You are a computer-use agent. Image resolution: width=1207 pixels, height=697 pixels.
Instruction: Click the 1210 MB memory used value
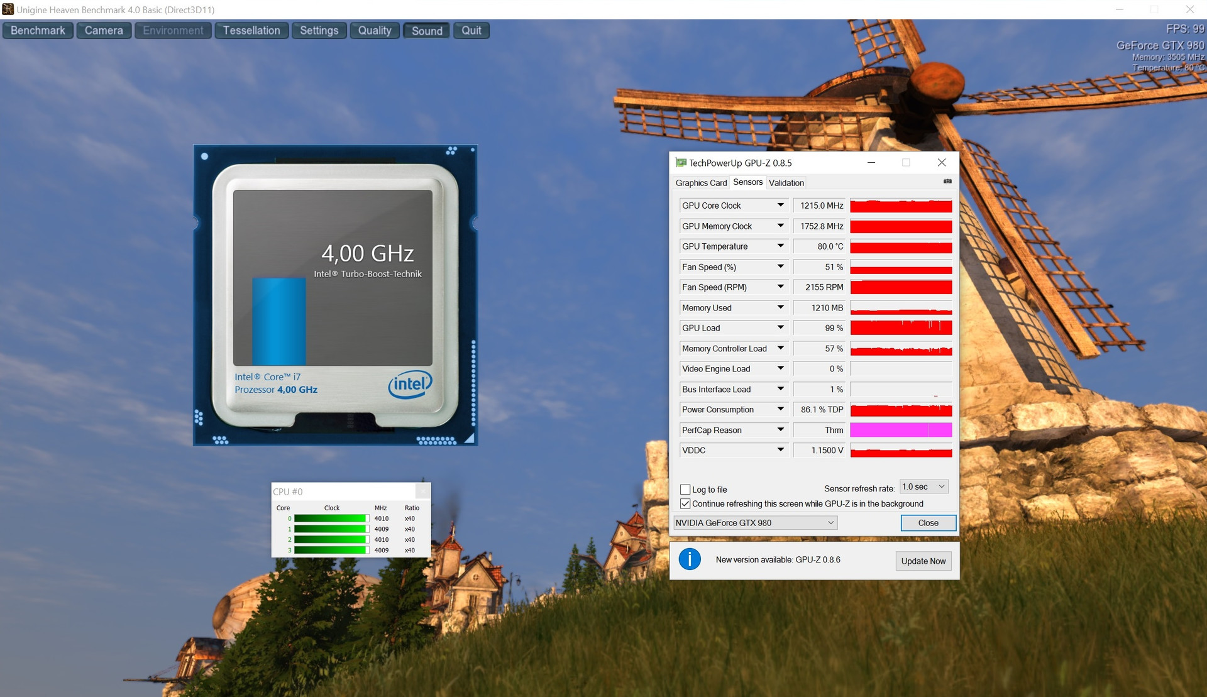click(821, 307)
